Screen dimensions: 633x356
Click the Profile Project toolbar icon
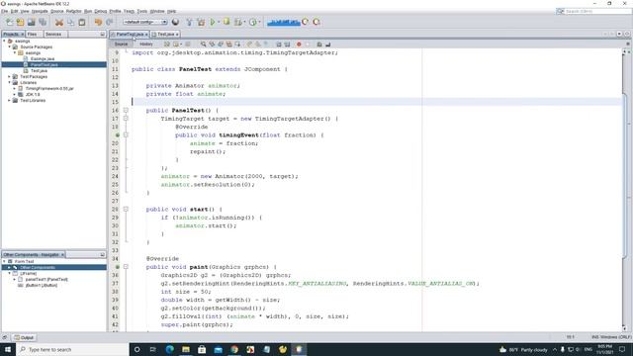point(253,22)
